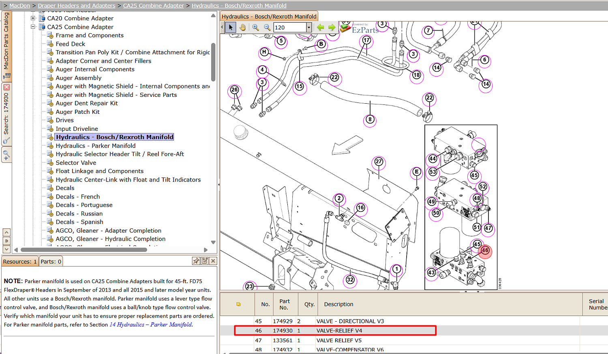Open AGCO, Gleaner - Hydraulic Completion
The height and width of the screenshot is (354, 608).
111,239
